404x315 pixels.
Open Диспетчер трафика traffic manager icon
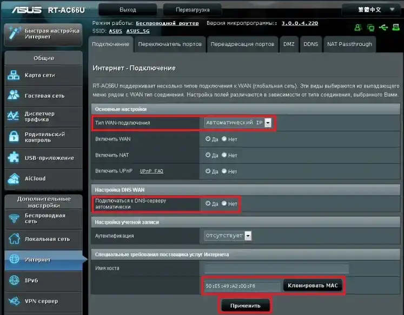(14, 116)
